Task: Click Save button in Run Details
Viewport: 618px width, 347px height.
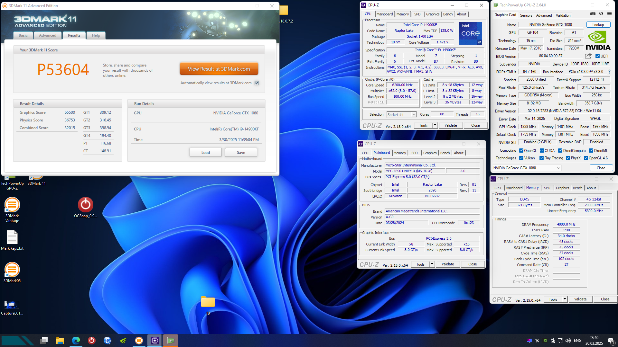Action: 241,153
